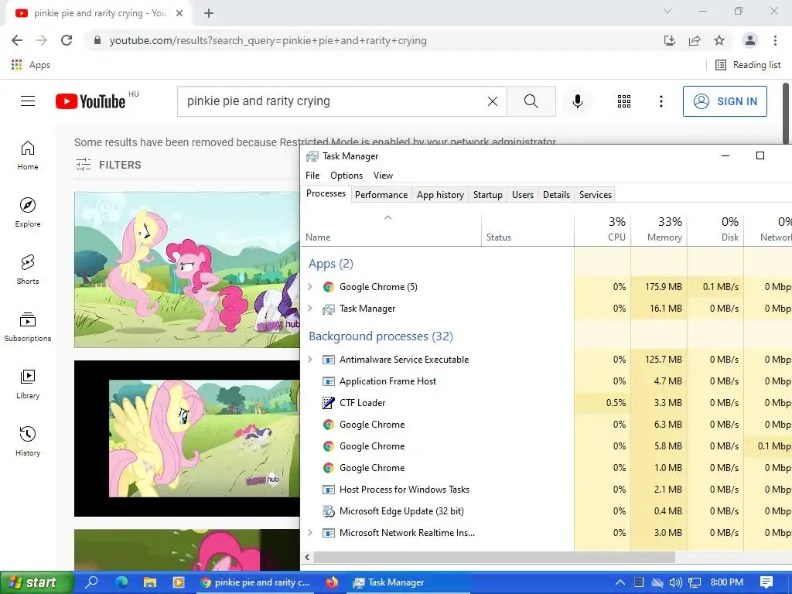Select Host Process for Windows Tasks
Screen dimensions: 792x594
pyautogui.click(x=546, y=490)
